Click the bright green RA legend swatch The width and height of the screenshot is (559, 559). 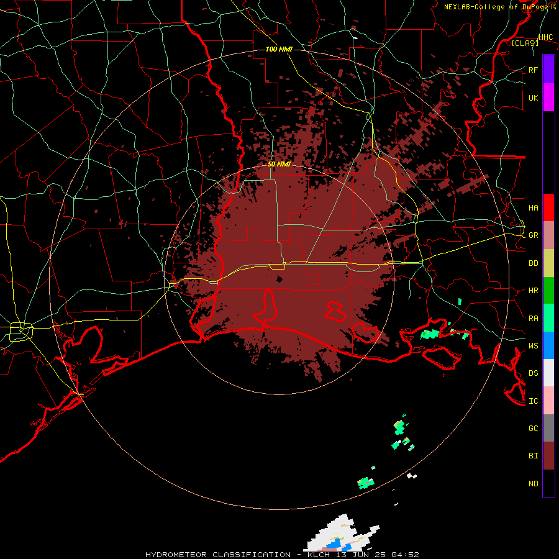[x=548, y=318]
